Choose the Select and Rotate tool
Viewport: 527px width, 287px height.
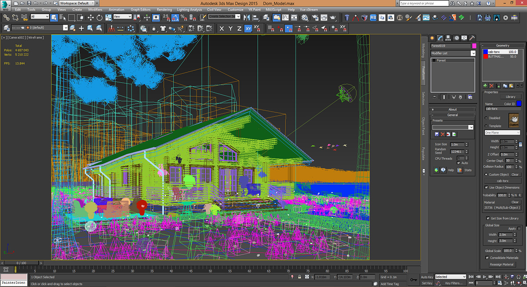tap(100, 18)
